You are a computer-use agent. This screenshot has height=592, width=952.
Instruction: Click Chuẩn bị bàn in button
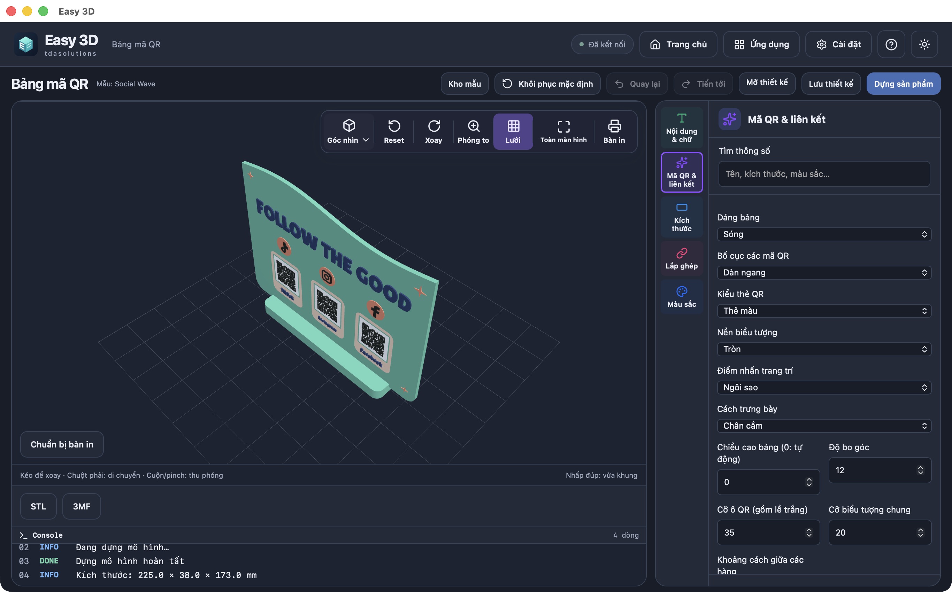[62, 444]
